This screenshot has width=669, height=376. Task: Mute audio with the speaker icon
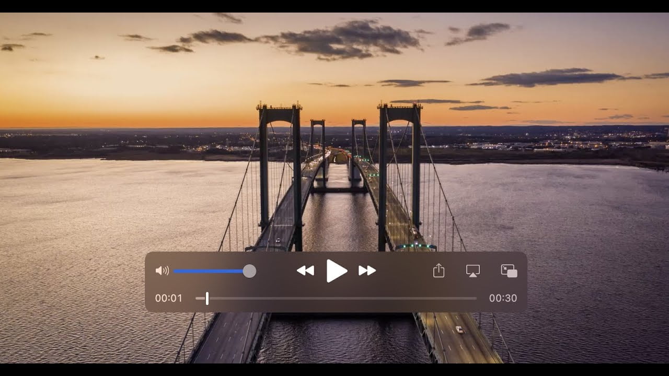pyautogui.click(x=162, y=271)
